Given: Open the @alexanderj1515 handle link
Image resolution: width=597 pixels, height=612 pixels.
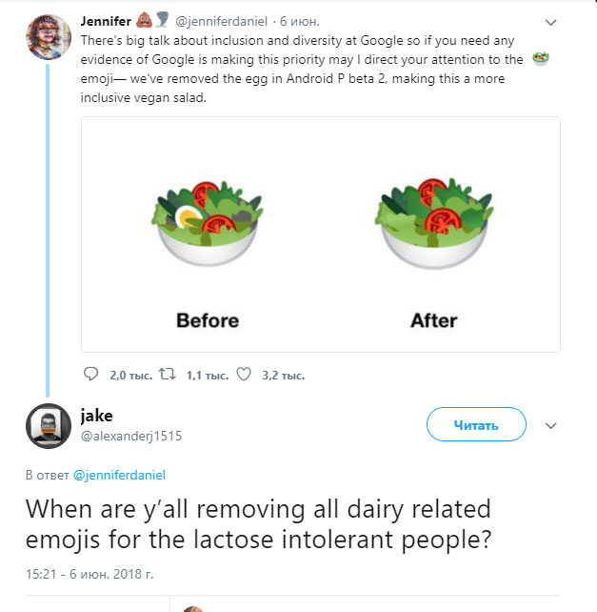Looking at the screenshot, I should (x=125, y=436).
